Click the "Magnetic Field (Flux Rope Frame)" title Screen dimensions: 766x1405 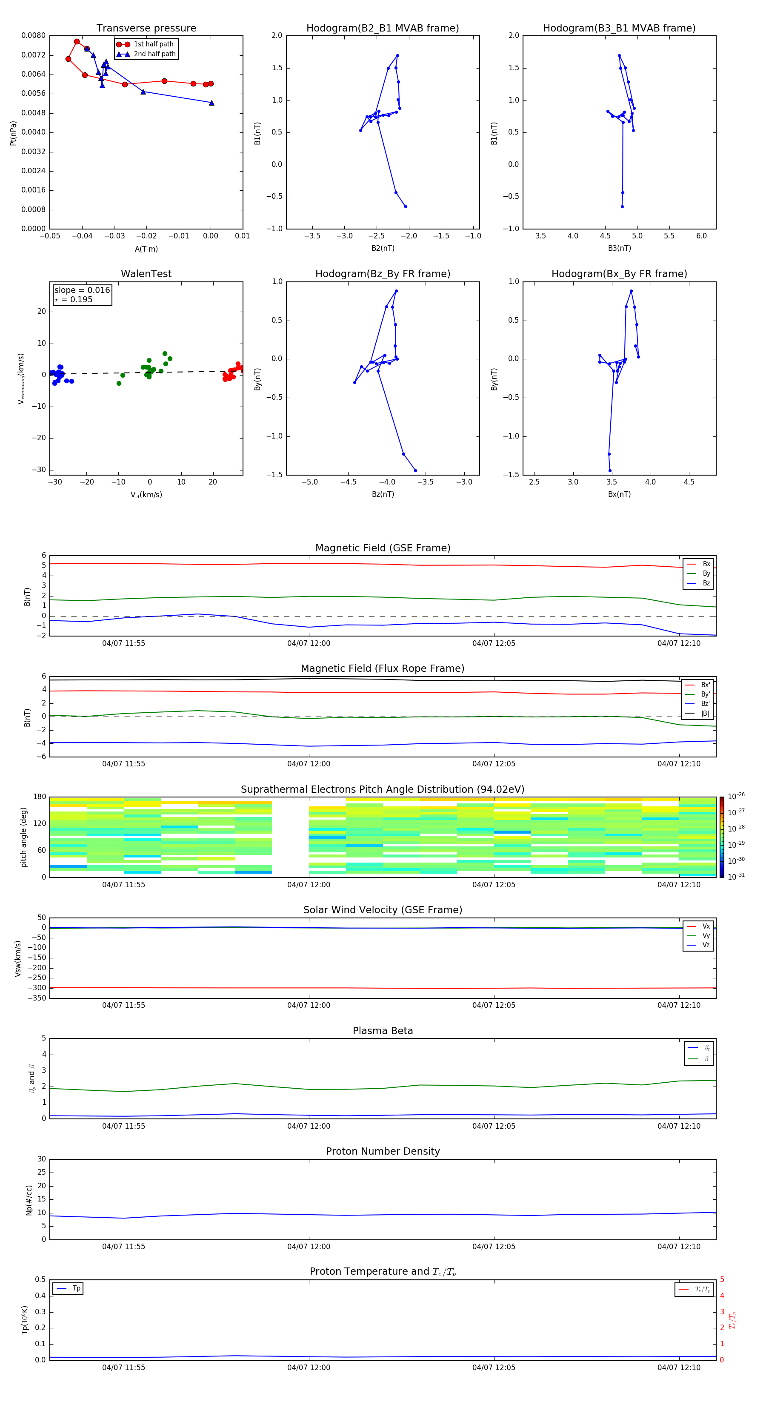point(383,669)
